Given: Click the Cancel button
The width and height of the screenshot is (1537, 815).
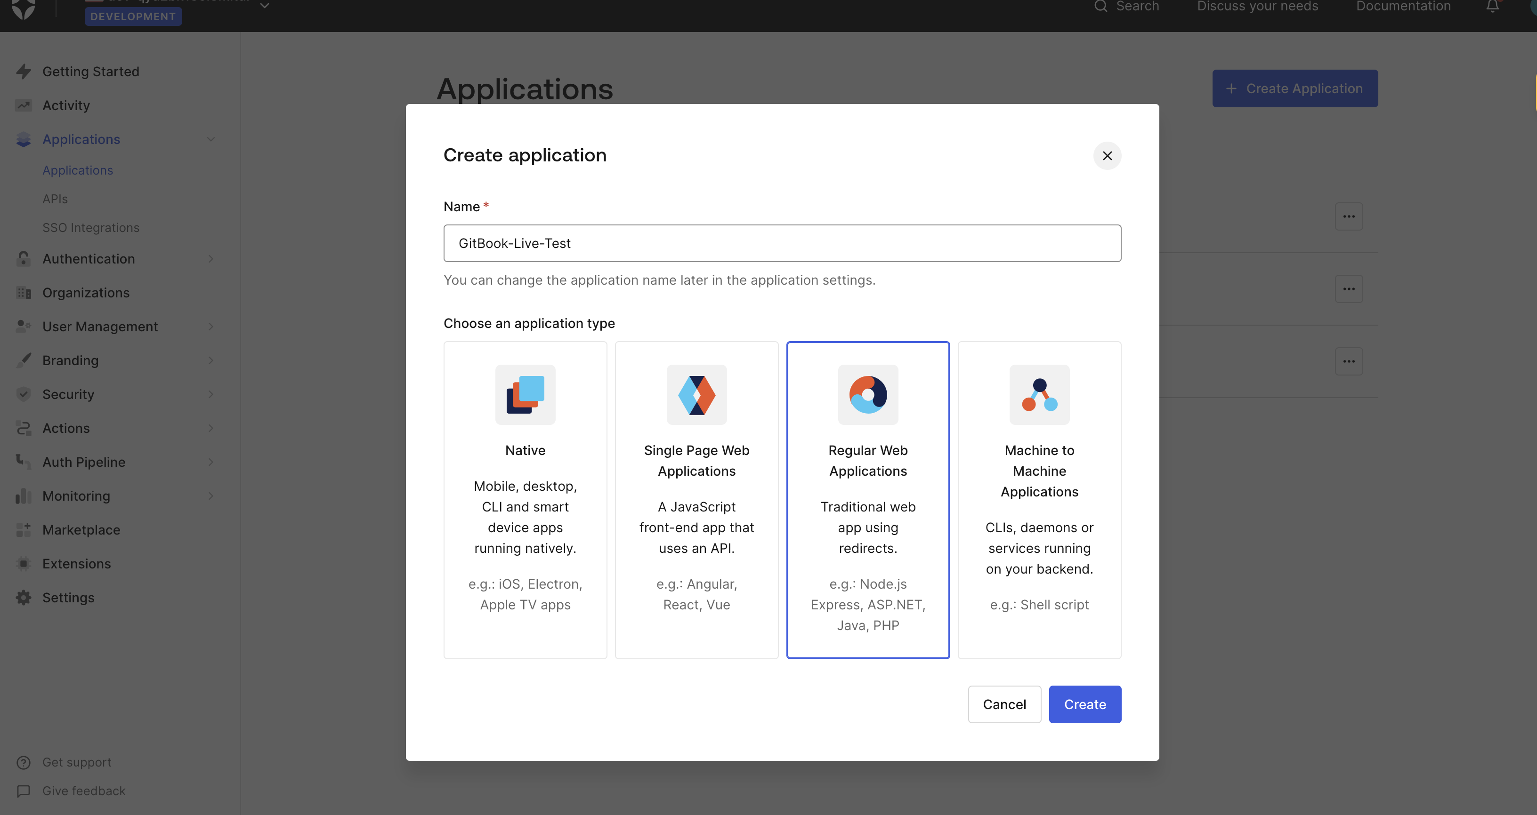Looking at the screenshot, I should [x=1004, y=704].
